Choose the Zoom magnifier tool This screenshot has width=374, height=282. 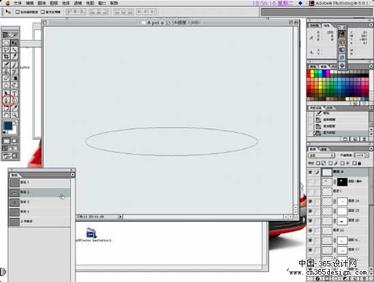14,116
